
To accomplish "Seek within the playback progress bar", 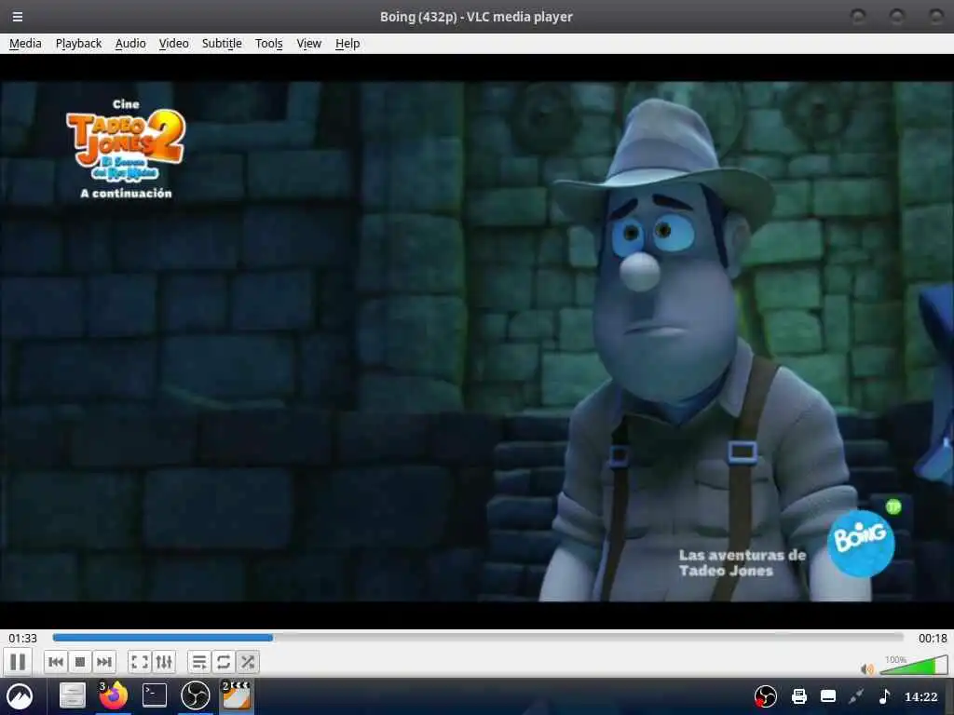I will pyautogui.click(x=478, y=638).
